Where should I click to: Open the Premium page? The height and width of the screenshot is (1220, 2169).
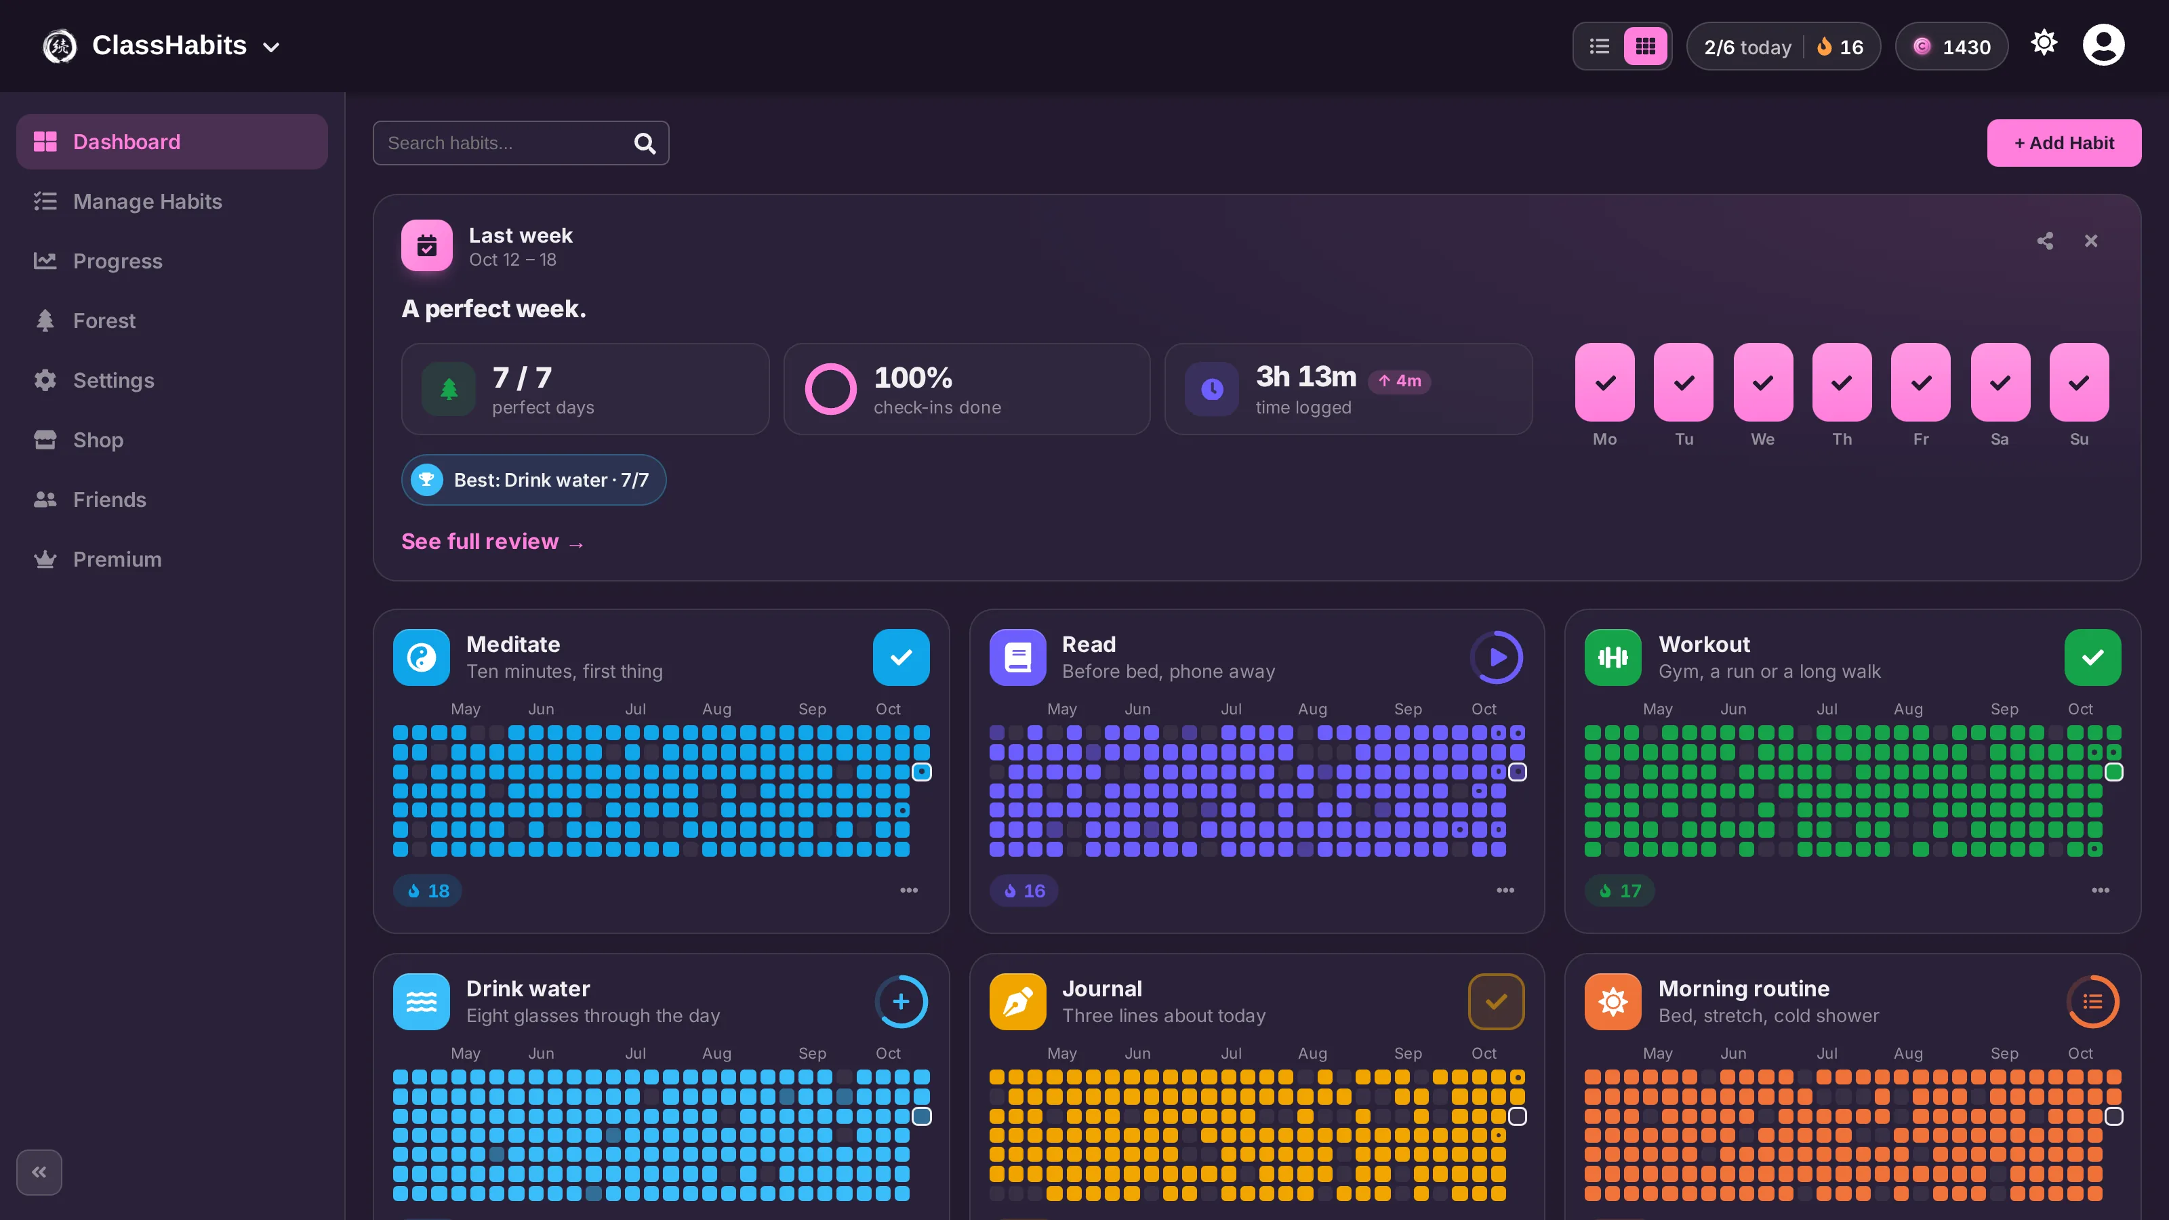(x=171, y=560)
